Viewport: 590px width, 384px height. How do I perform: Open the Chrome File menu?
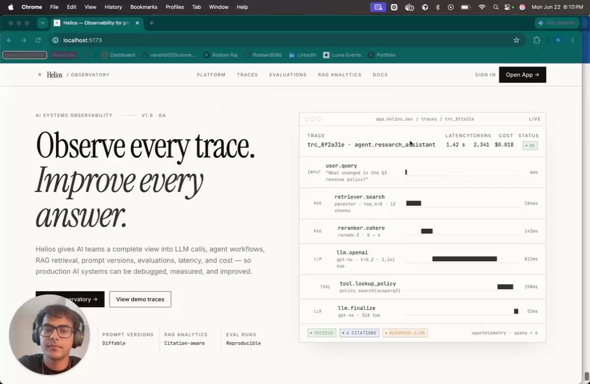coord(54,7)
